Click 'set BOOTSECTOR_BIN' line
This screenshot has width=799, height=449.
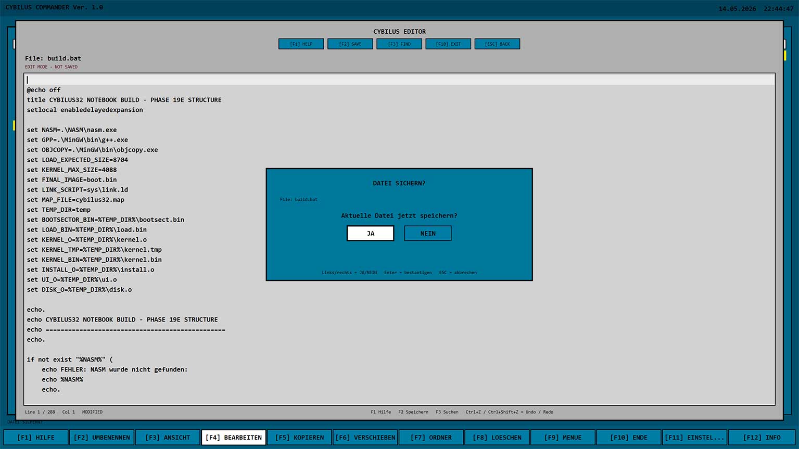(x=106, y=220)
